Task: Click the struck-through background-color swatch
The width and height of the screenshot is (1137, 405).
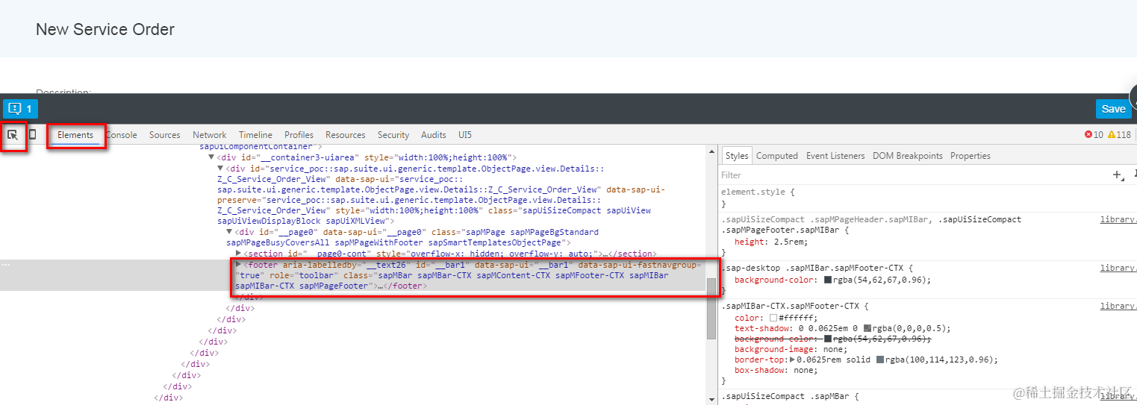Action: pos(828,339)
